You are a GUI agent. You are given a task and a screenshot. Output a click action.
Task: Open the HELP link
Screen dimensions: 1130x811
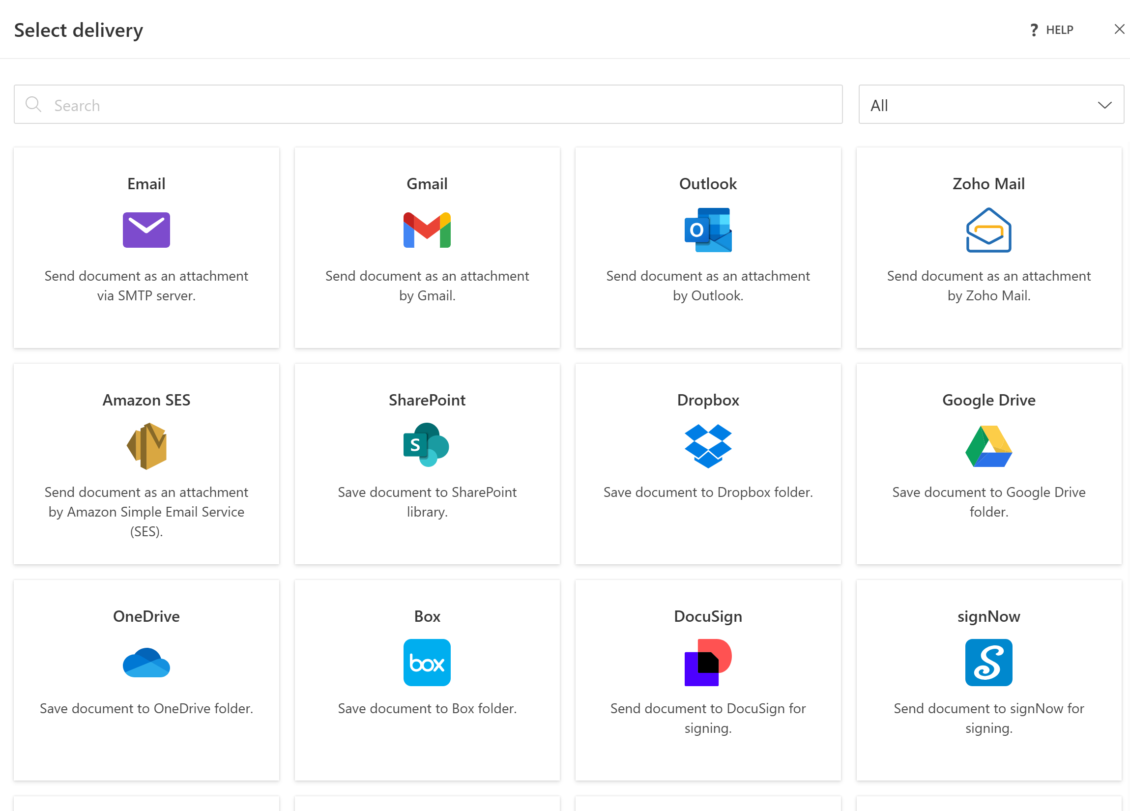point(1059,30)
